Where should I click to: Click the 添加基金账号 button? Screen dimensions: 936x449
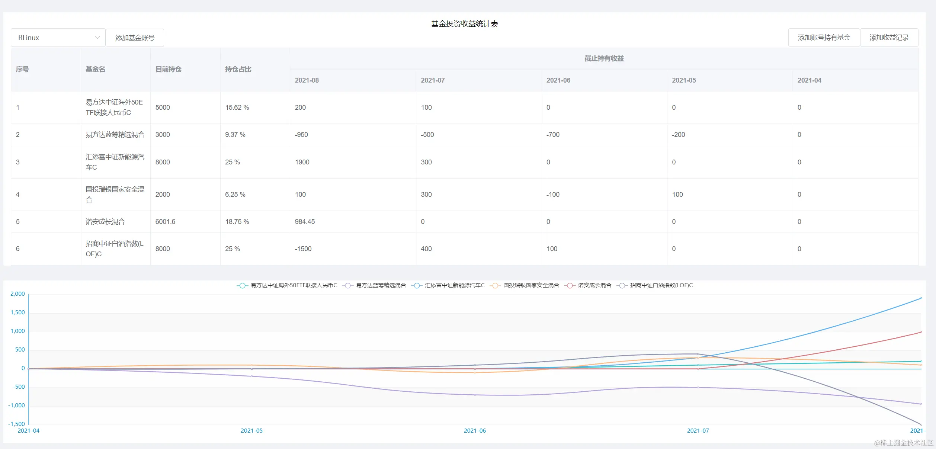click(x=135, y=38)
